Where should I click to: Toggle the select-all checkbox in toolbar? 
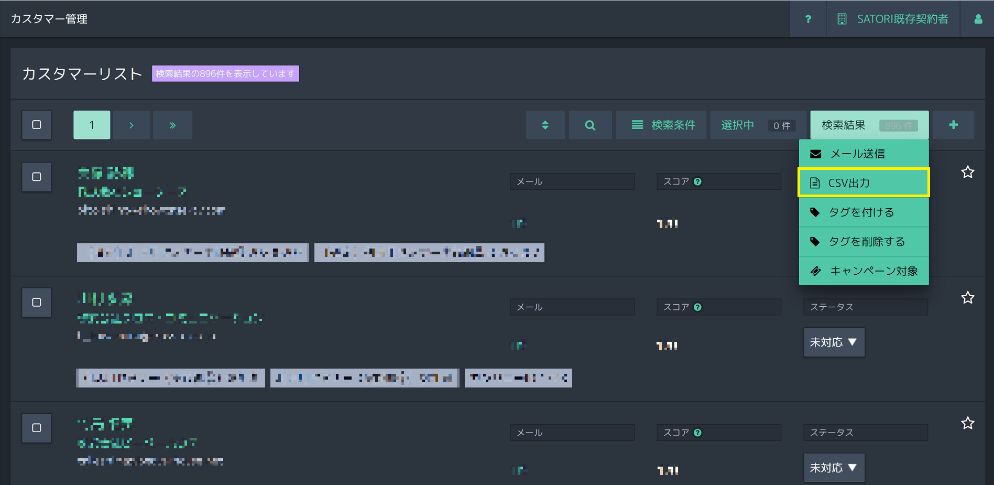[x=37, y=125]
